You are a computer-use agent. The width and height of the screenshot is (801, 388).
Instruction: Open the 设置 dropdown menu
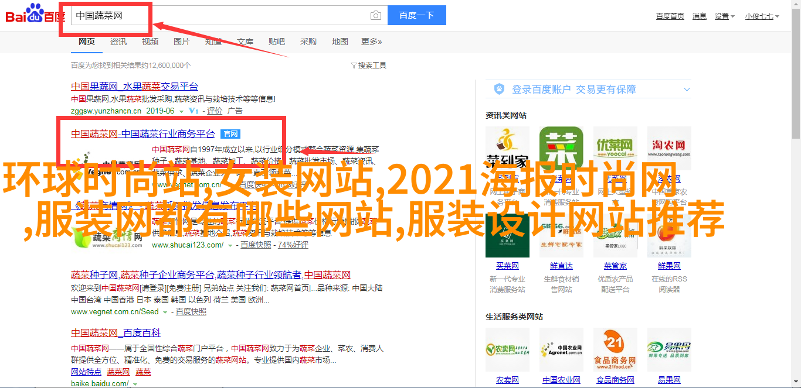tap(725, 16)
